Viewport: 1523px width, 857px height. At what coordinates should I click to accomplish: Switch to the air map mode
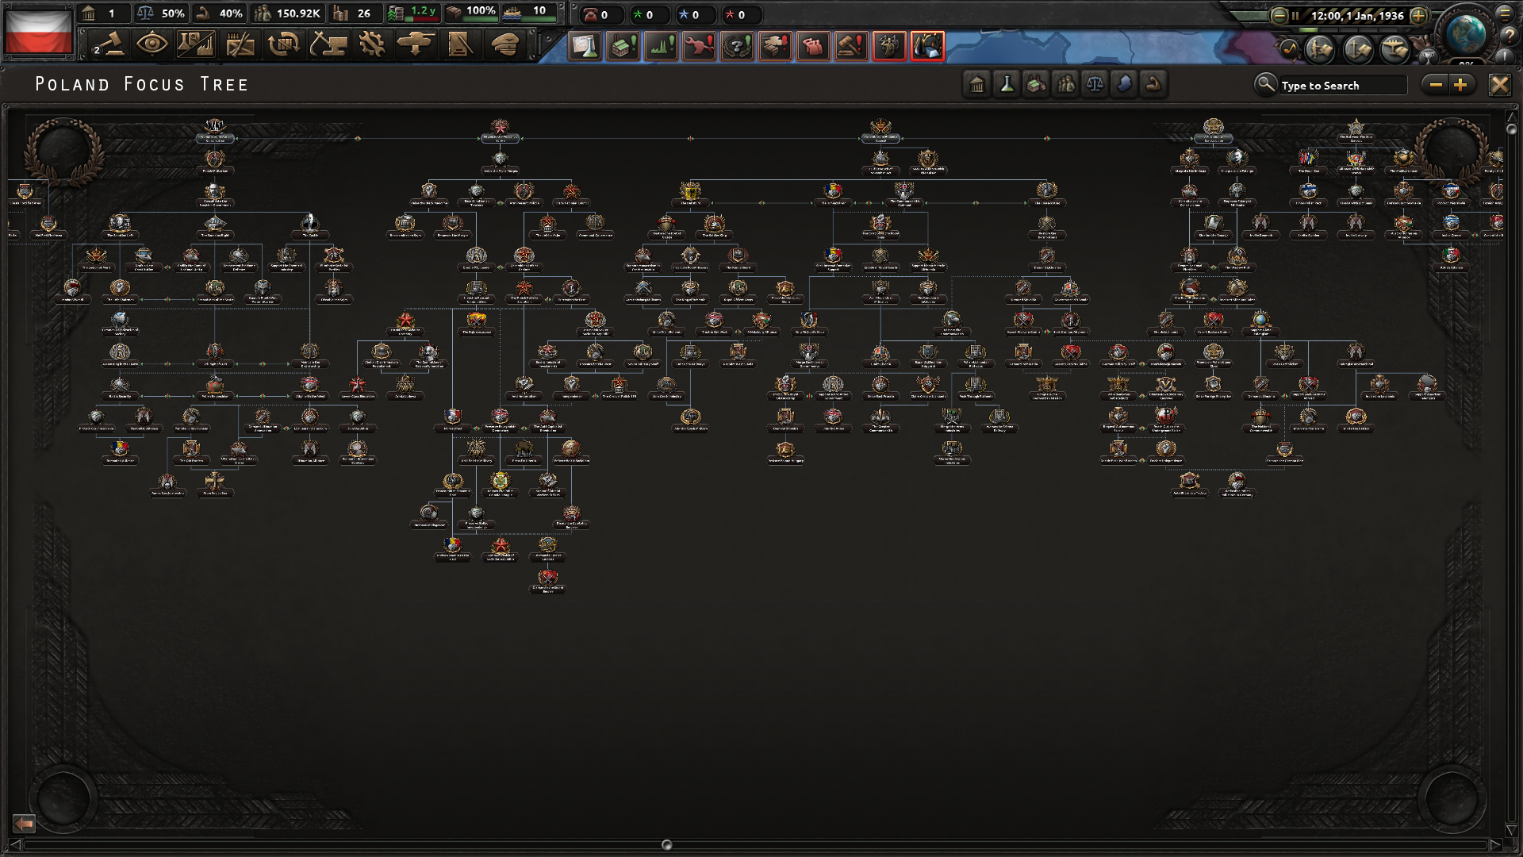[1394, 49]
